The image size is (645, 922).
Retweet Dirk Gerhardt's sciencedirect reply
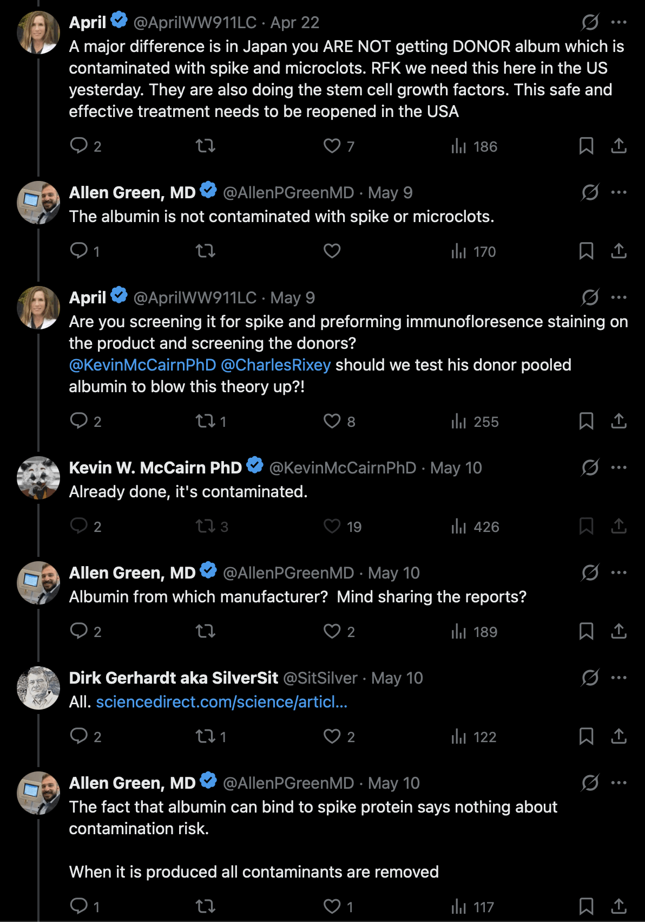coord(210,736)
